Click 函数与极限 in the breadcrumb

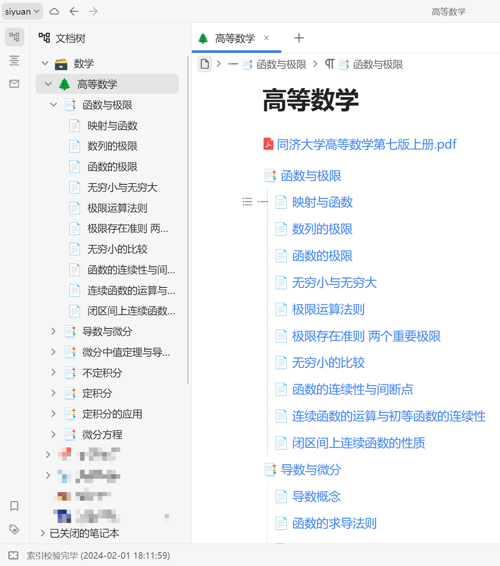coord(281,64)
